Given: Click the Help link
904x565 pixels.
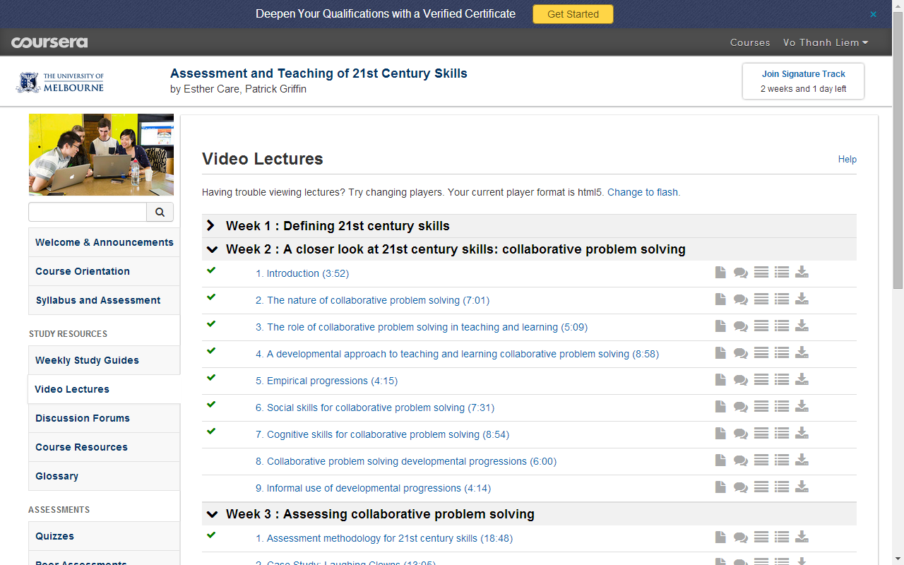Looking at the screenshot, I should tap(847, 160).
